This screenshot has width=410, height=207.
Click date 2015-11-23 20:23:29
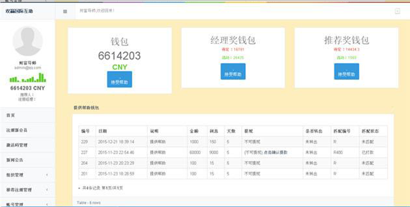[x=116, y=163]
